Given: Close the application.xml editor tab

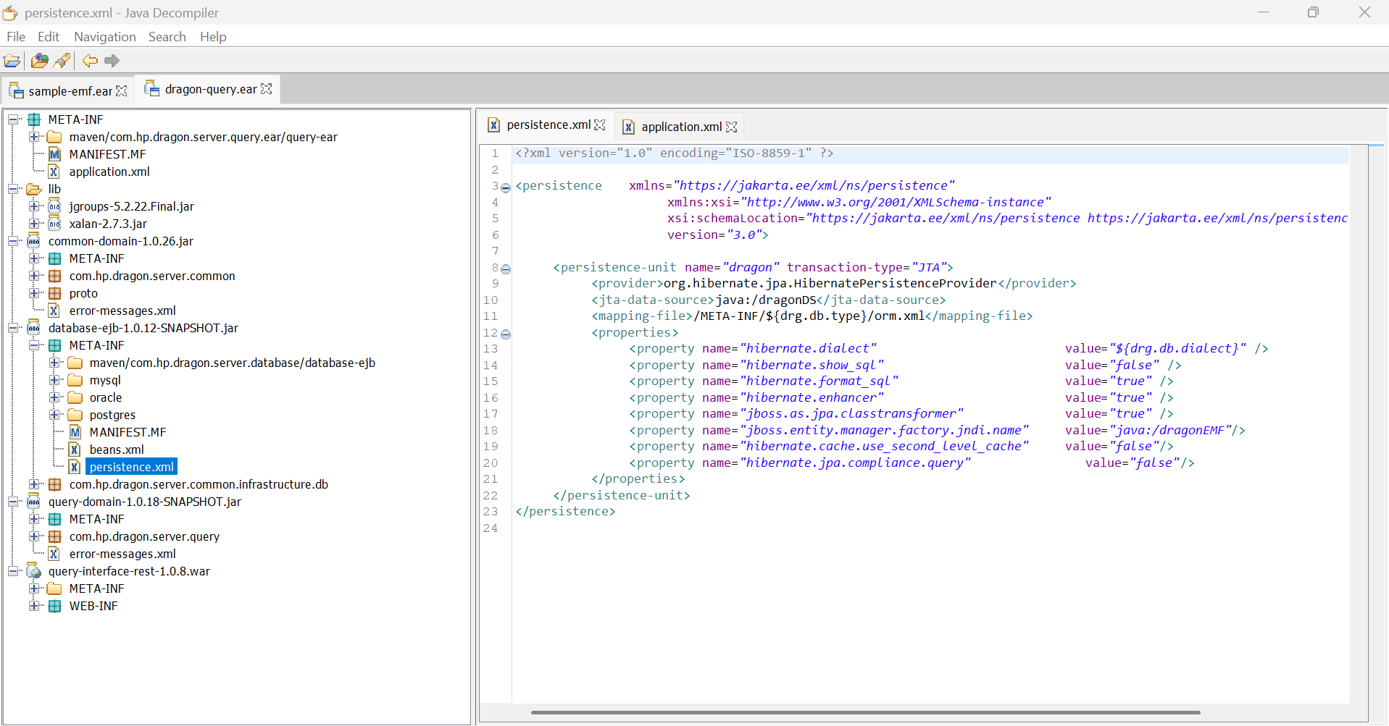Looking at the screenshot, I should 732,127.
